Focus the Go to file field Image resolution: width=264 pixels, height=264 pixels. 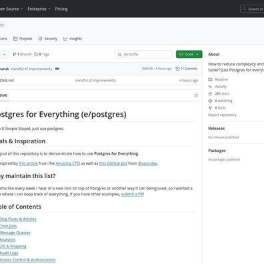[143, 54]
